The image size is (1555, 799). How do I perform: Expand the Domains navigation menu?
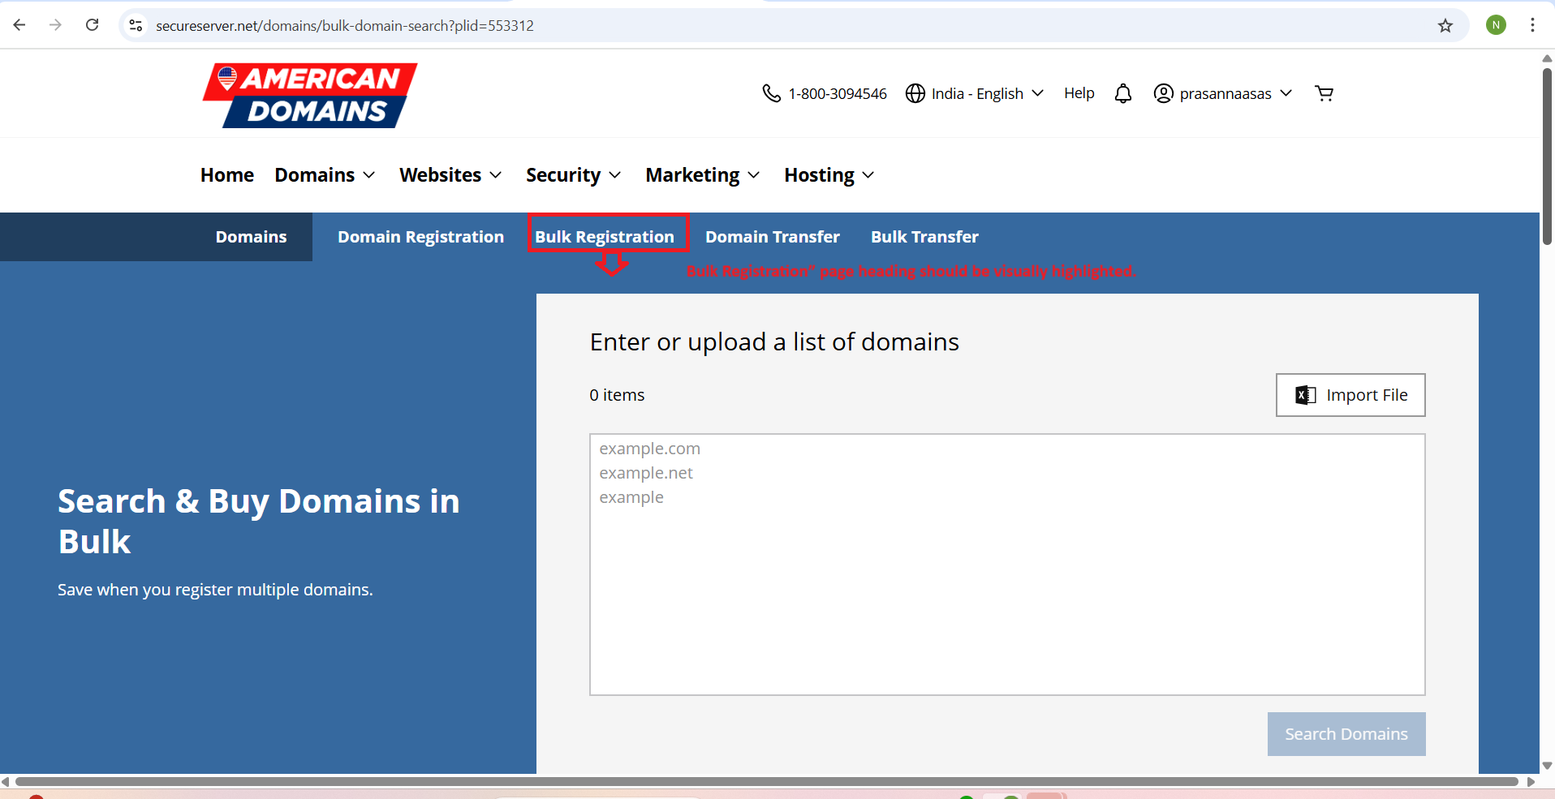pos(325,175)
